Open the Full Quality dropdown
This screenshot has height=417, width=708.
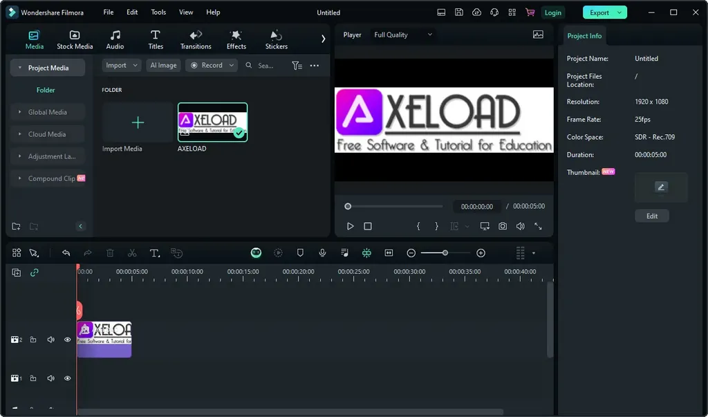coord(403,35)
